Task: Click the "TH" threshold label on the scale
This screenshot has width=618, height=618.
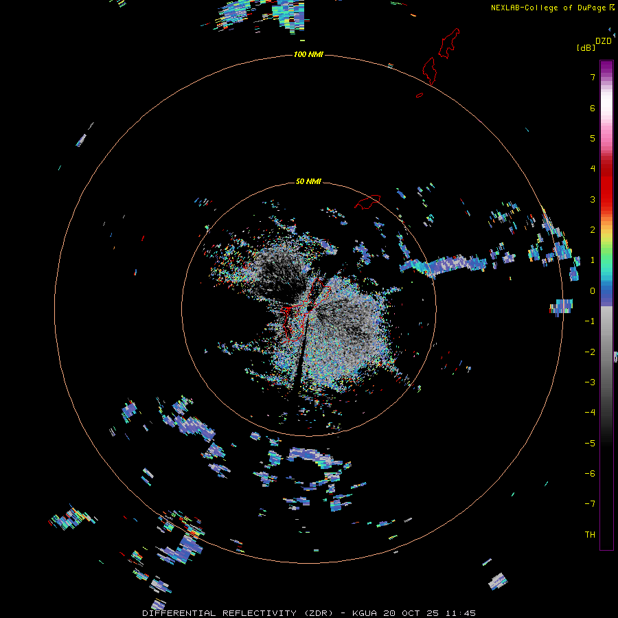Action: (x=590, y=535)
